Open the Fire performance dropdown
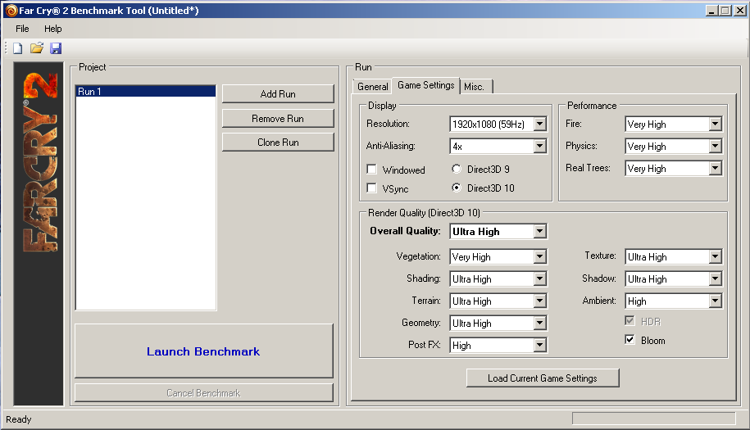The width and height of the screenshot is (750, 430). coord(674,124)
